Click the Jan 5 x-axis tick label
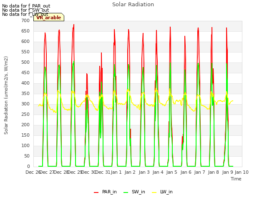Viewport: 267px width, 200px height. click(171, 172)
